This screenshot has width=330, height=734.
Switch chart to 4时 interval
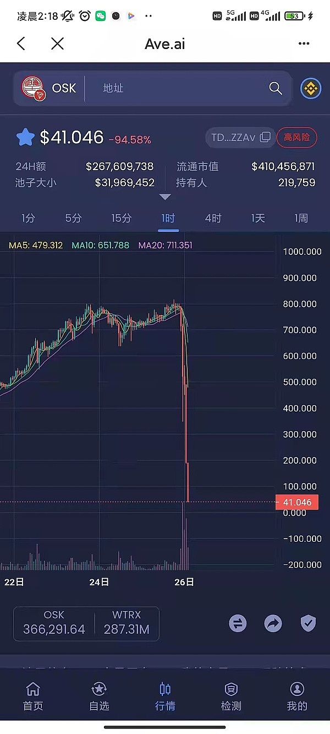[213, 218]
